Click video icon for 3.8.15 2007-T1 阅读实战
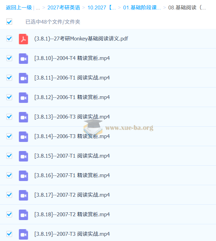The image size is (216, 241). tap(23, 156)
